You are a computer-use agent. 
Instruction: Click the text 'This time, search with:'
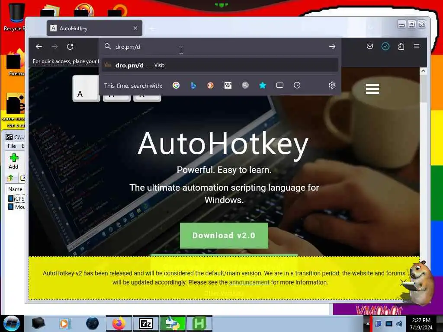pos(133,86)
